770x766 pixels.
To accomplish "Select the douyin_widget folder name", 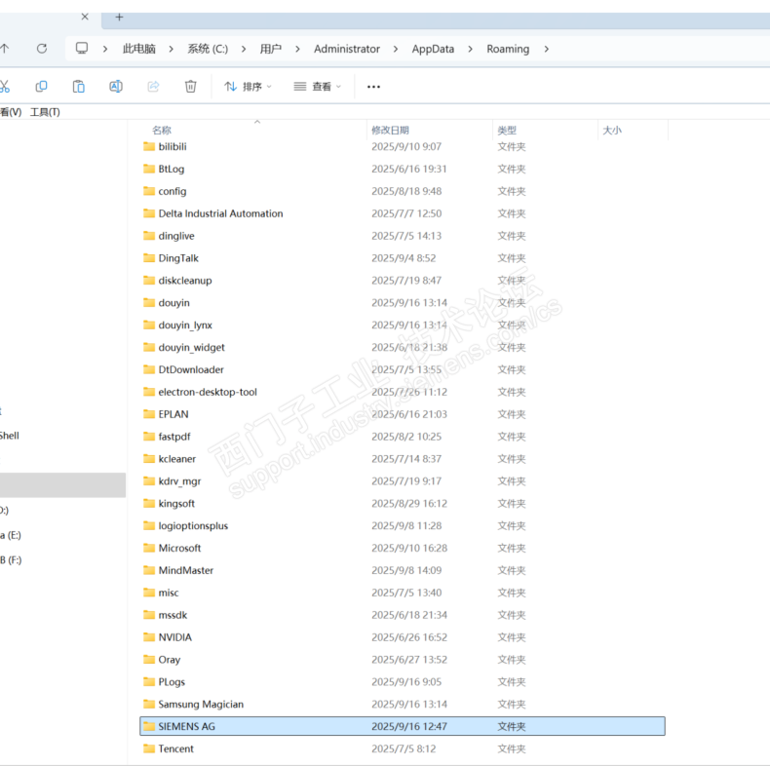I will [x=191, y=348].
